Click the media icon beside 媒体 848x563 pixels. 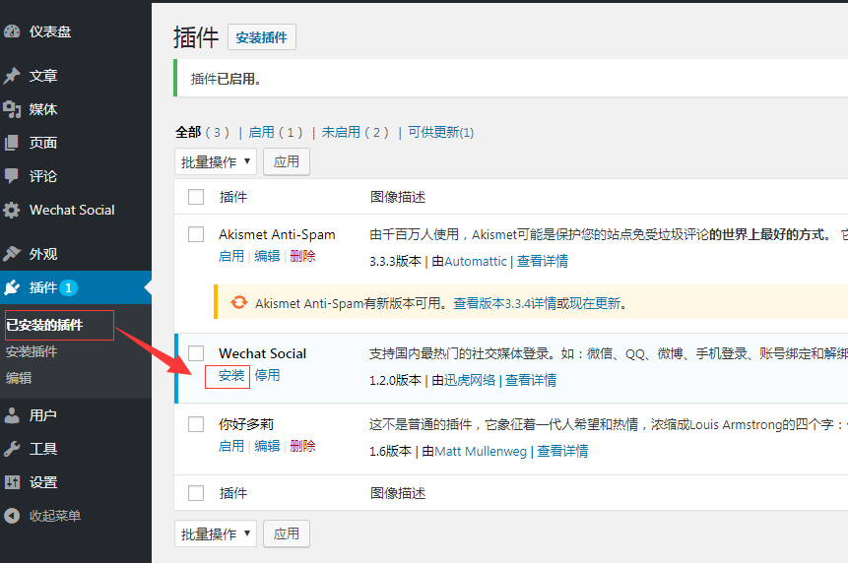(12, 109)
